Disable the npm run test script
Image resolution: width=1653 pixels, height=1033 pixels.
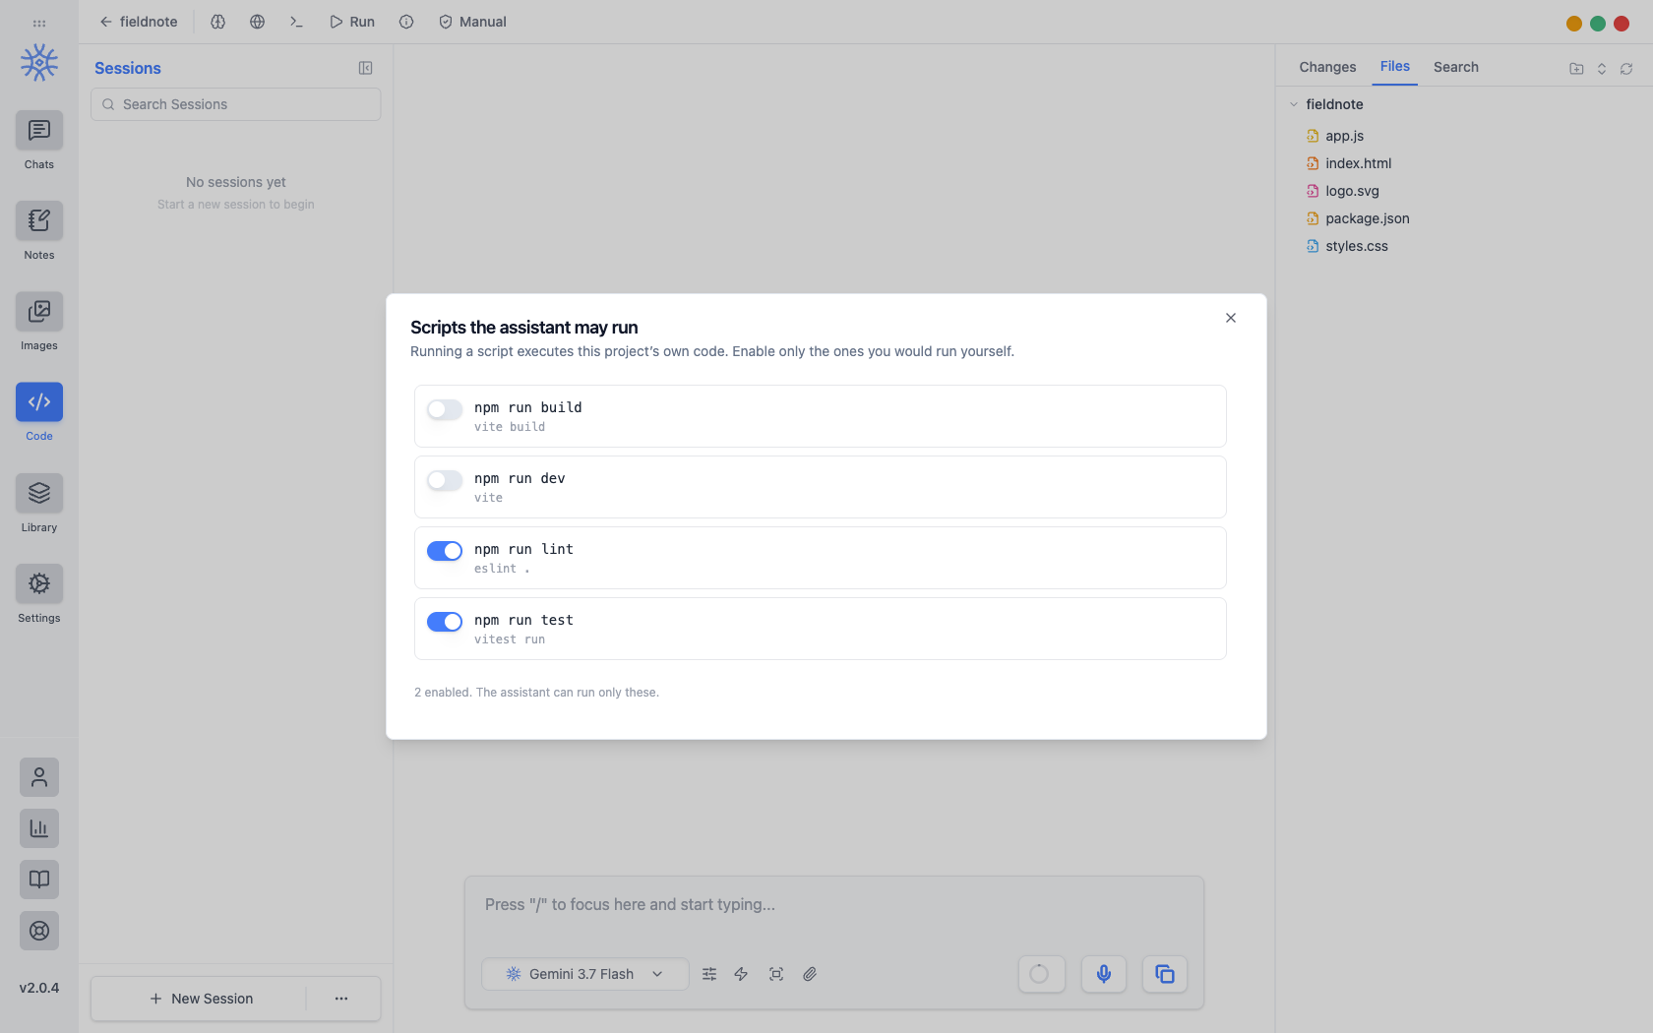(445, 622)
